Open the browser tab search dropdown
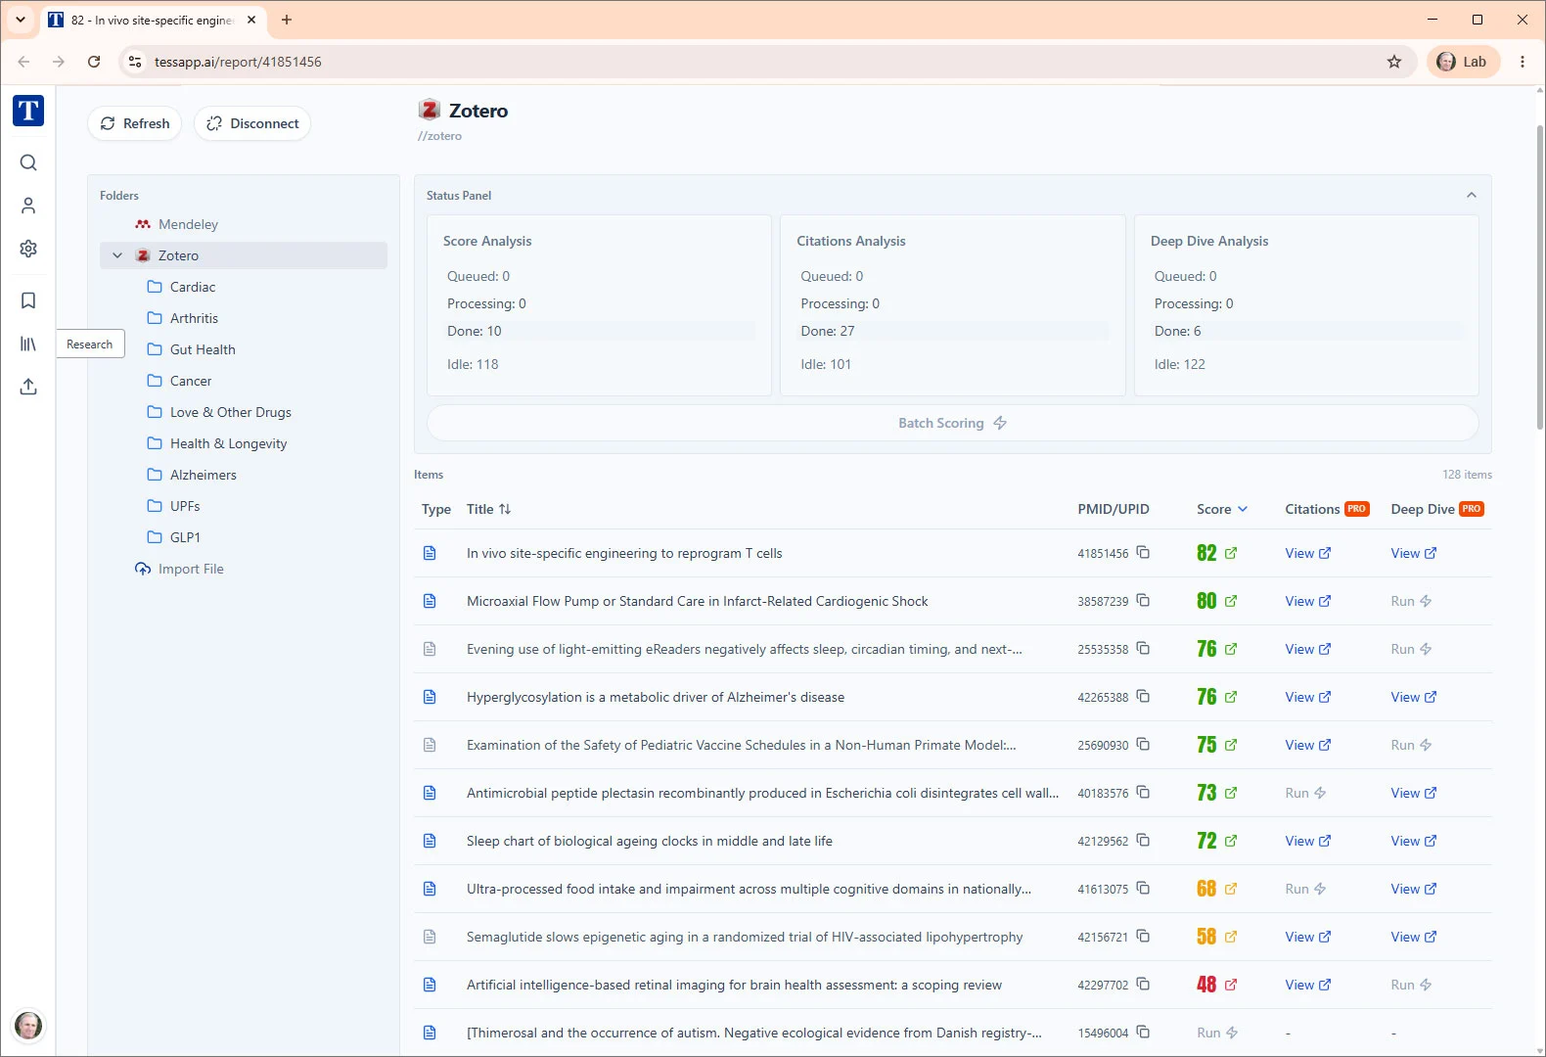The image size is (1546, 1057). [21, 20]
